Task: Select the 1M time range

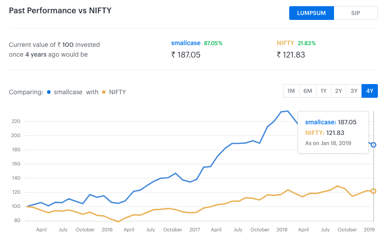Action: [291, 91]
